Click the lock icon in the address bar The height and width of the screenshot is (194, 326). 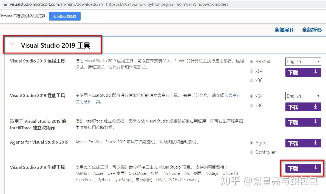pyautogui.click(x=5, y=4)
